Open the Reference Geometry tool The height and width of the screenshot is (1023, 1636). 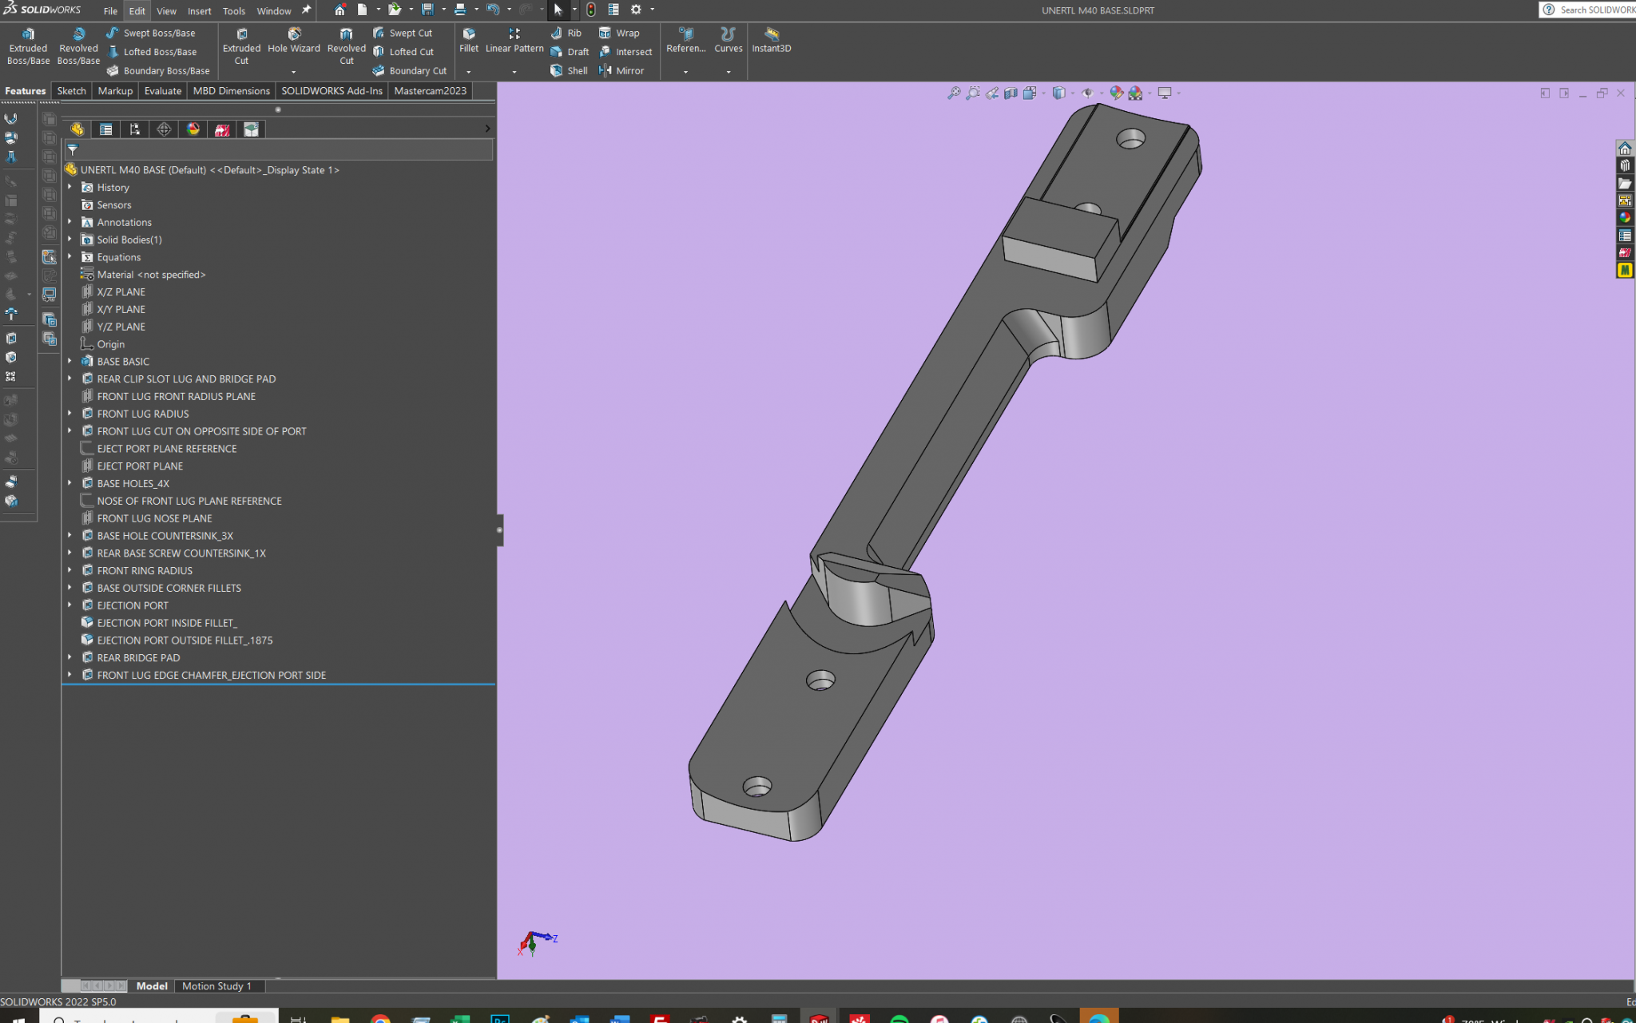tap(685, 41)
